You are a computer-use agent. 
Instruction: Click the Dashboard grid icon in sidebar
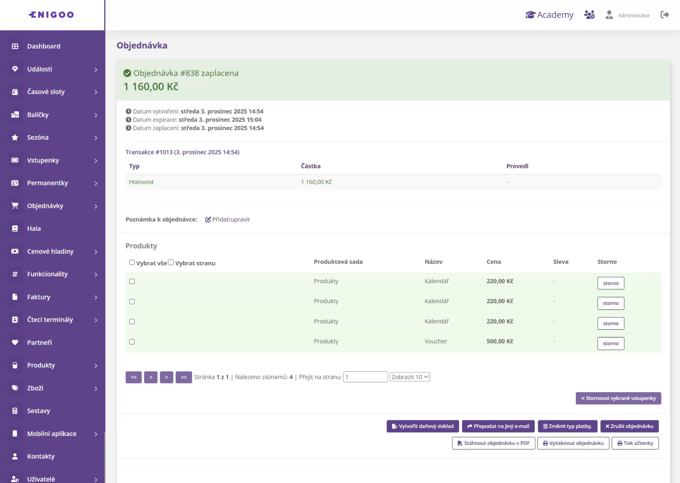point(15,46)
